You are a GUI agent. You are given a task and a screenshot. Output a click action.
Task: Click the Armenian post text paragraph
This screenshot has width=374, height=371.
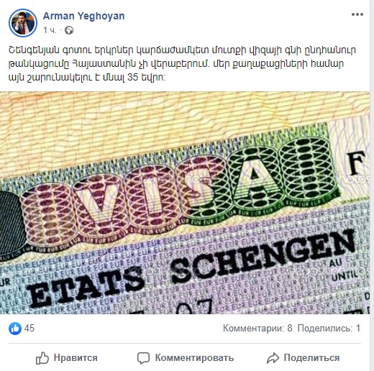[182, 64]
